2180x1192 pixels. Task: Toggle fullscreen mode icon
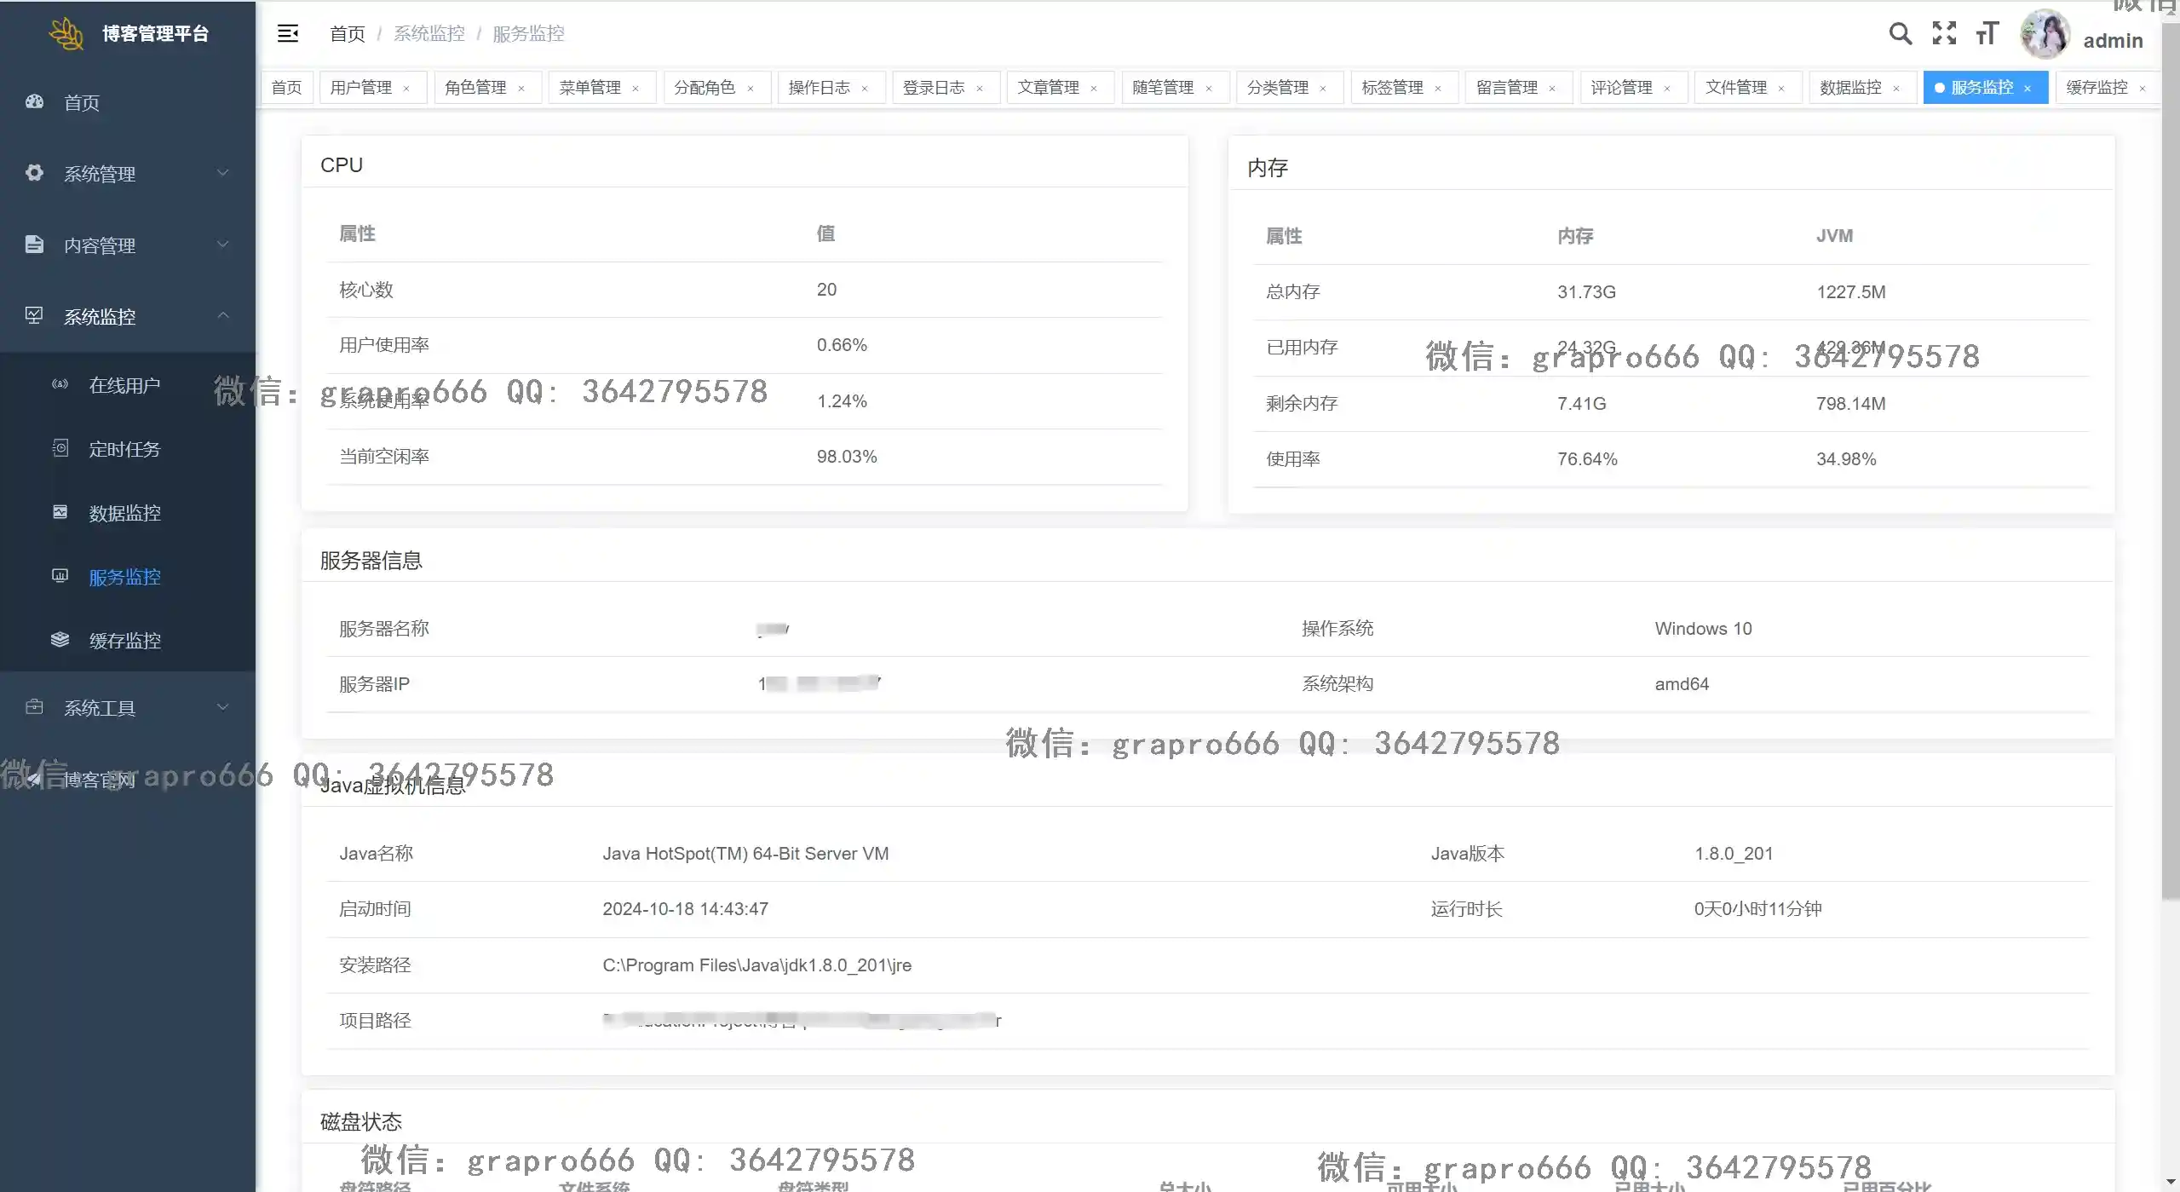click(x=1944, y=33)
